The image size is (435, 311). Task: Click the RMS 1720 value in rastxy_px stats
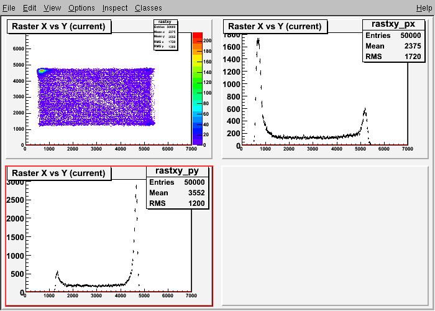tap(413, 57)
